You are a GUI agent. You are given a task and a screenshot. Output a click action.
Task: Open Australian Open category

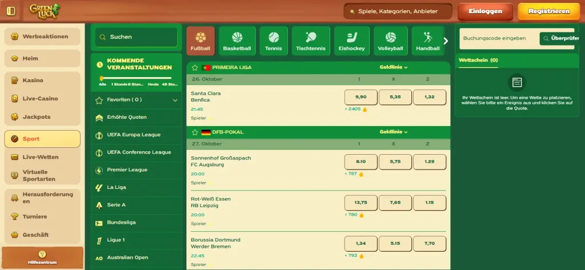pyautogui.click(x=136, y=257)
